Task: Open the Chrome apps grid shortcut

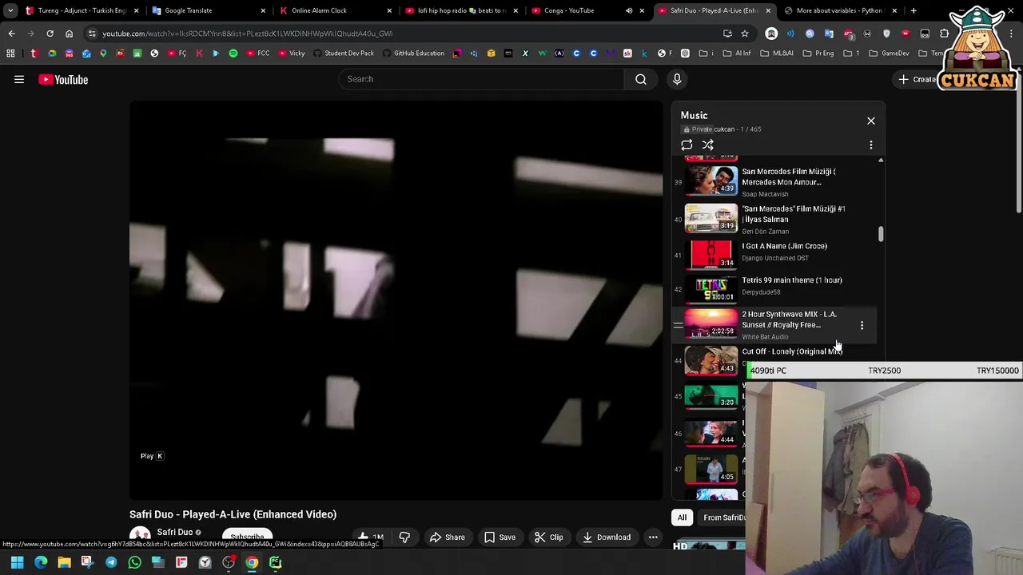Action: [x=10, y=54]
